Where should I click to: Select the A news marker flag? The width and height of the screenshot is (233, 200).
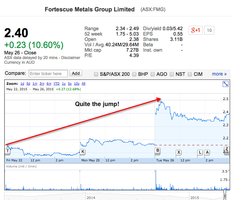tap(207, 152)
